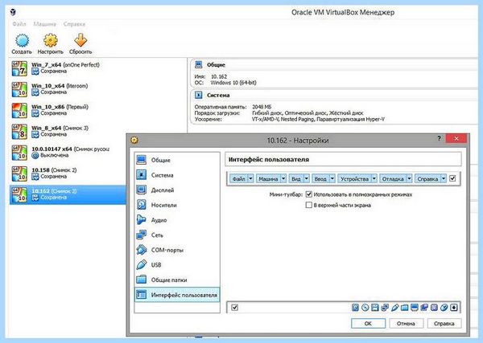Screen dimensions: 483x343
Task: Expand dropdown arrow next to Ввод in menu editor
Action: [x=332, y=178]
